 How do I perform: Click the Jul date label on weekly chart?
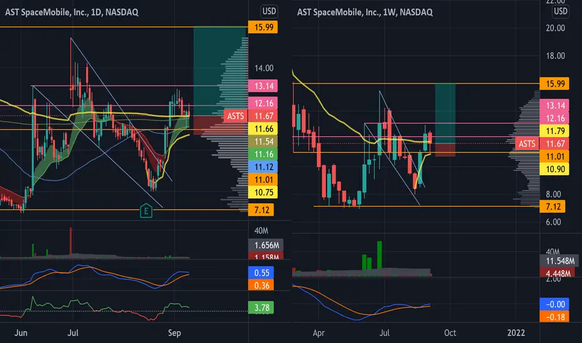click(384, 332)
